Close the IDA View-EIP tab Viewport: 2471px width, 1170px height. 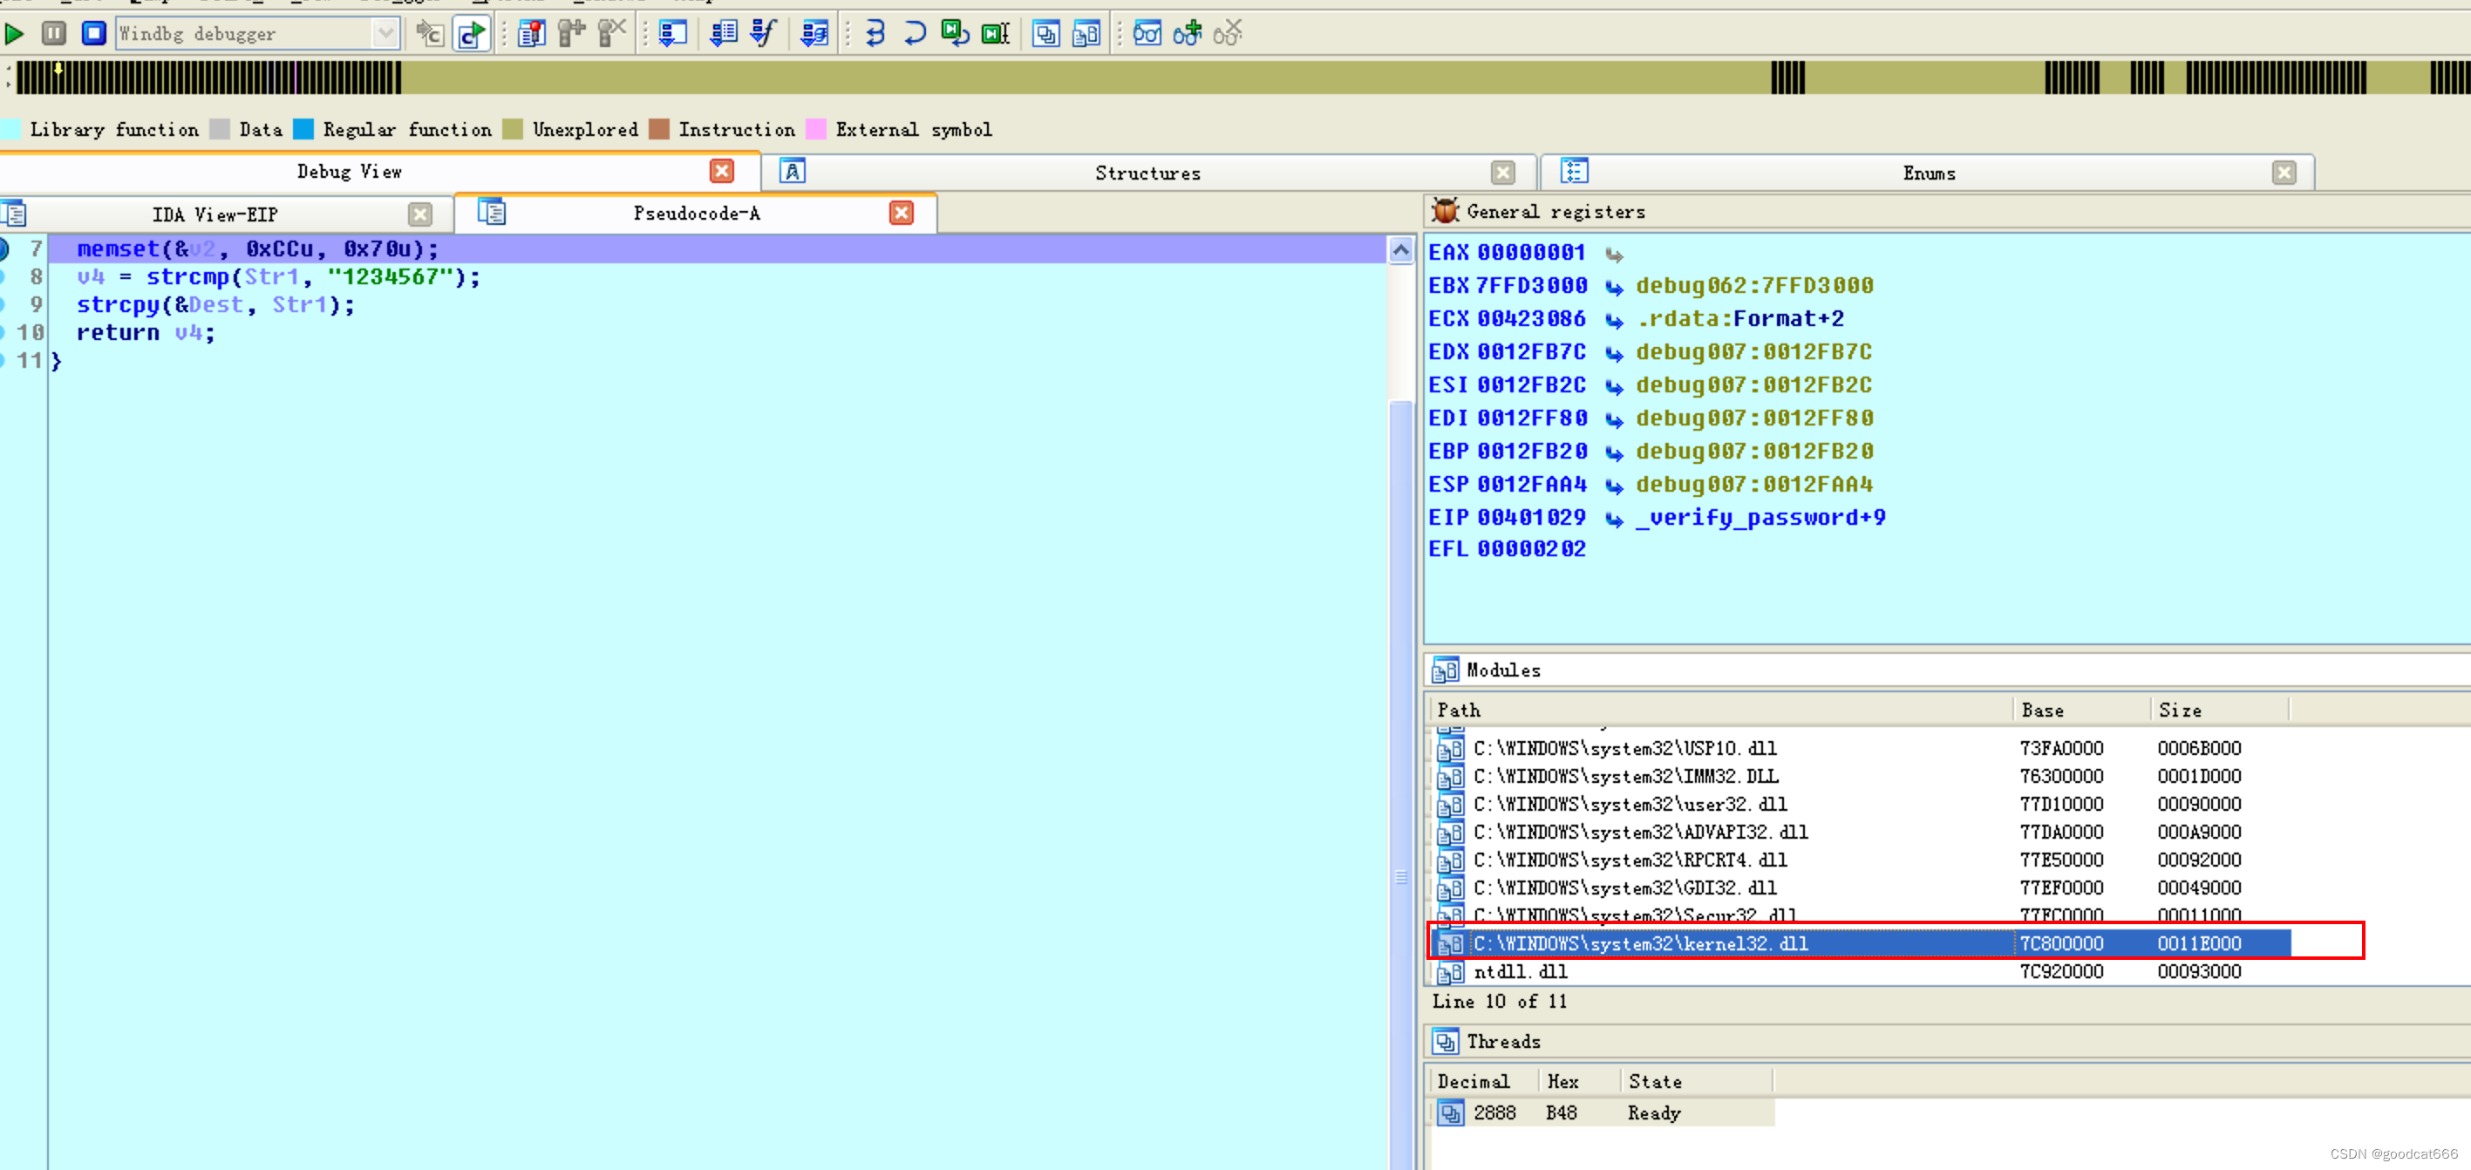click(420, 214)
